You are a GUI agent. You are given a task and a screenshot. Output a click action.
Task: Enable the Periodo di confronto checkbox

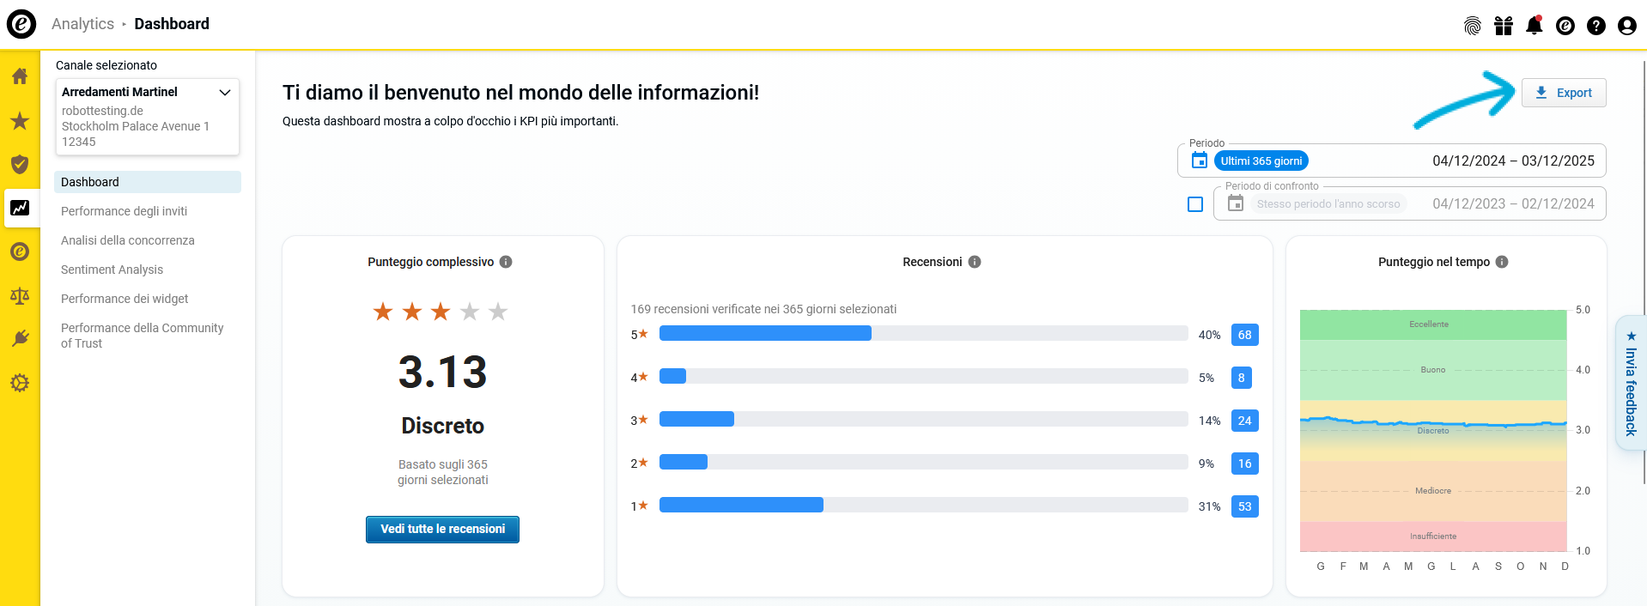1195,204
